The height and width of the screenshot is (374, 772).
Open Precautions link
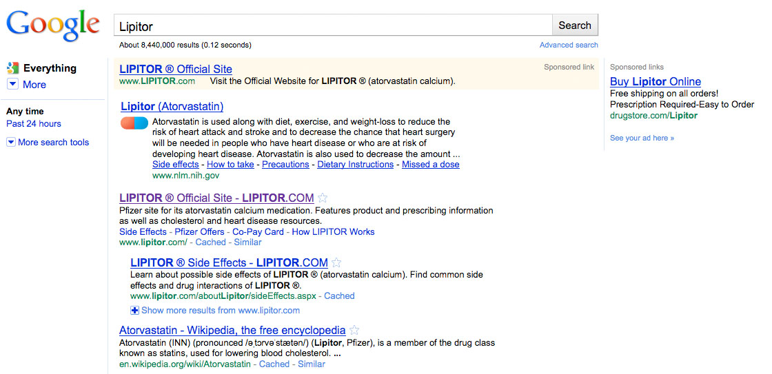pyautogui.click(x=285, y=165)
